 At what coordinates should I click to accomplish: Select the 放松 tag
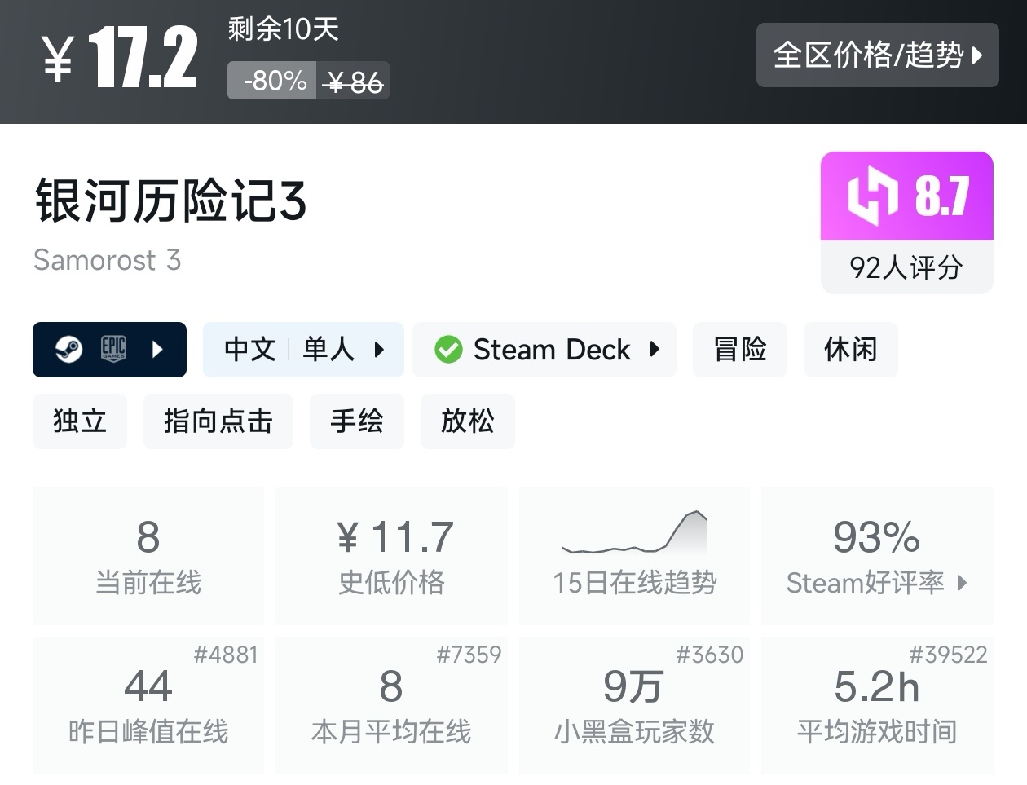pos(467,421)
